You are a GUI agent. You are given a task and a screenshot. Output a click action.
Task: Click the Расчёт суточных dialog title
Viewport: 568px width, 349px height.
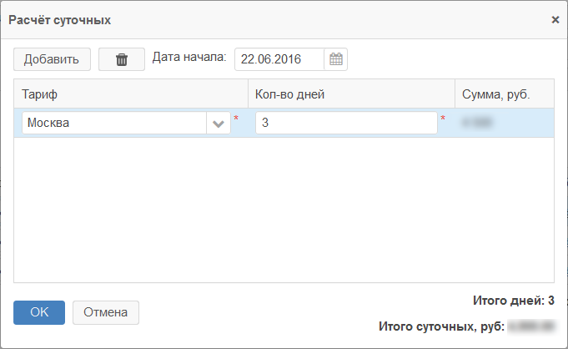click(60, 19)
